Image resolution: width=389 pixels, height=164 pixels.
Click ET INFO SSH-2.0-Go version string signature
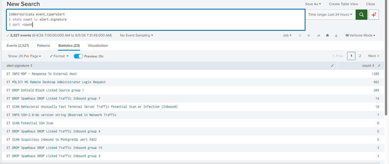point(61,115)
